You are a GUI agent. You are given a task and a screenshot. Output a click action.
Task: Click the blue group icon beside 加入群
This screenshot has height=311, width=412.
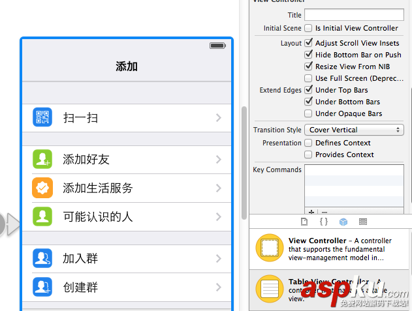click(42, 258)
